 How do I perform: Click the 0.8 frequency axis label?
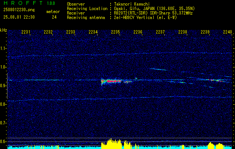[x=3, y=104]
